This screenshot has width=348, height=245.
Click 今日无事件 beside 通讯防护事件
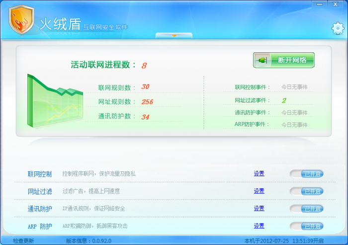pos(294,113)
